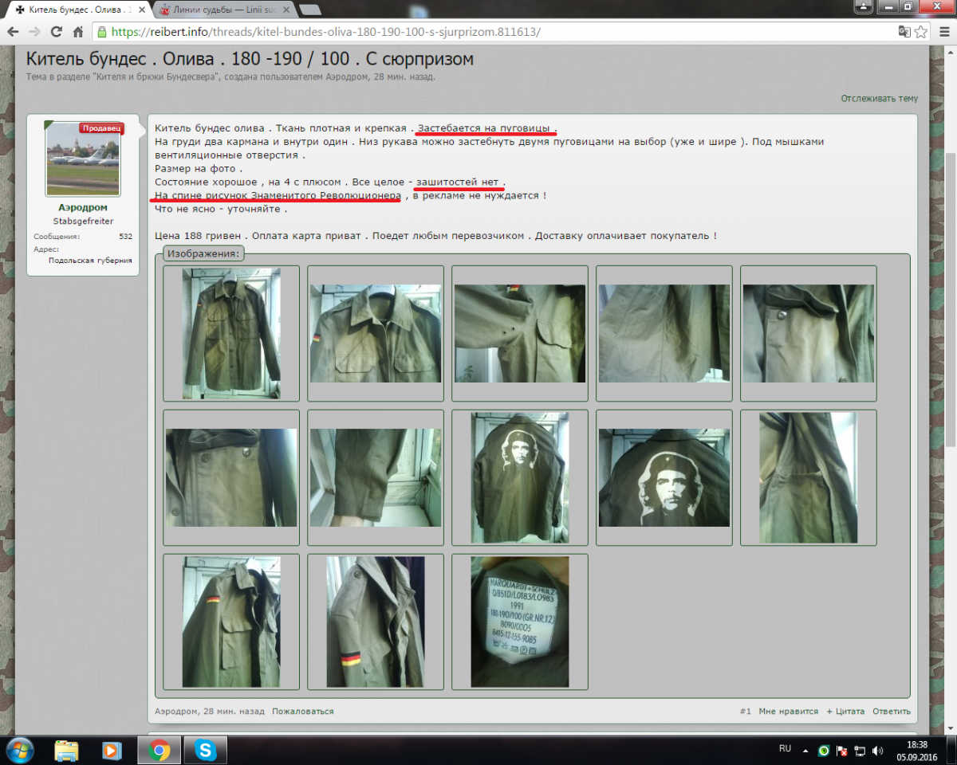Bookmark this page with the star icon
Viewport: 957px width, 765px height.
[922, 32]
